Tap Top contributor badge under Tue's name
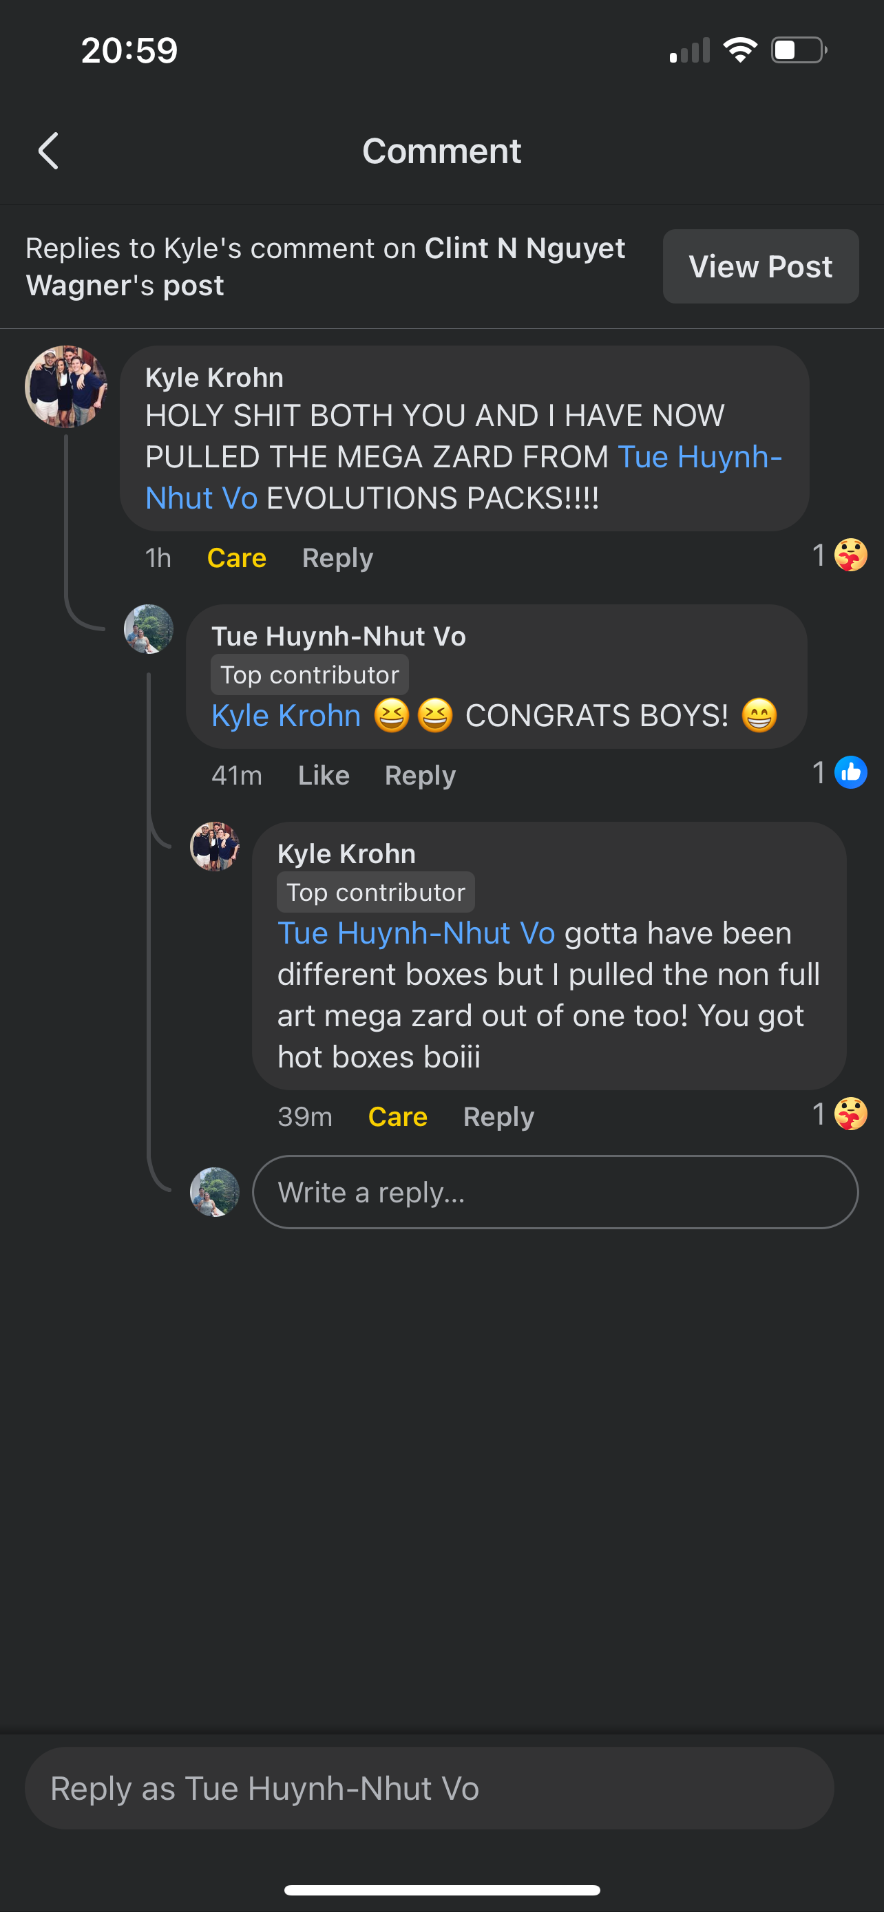Image resolution: width=884 pixels, height=1912 pixels. 310,674
